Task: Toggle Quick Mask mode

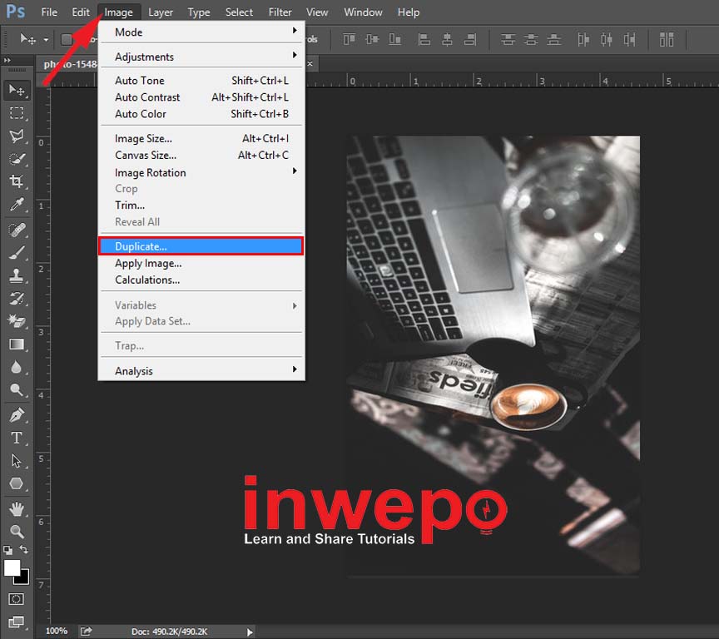Action: [x=16, y=599]
